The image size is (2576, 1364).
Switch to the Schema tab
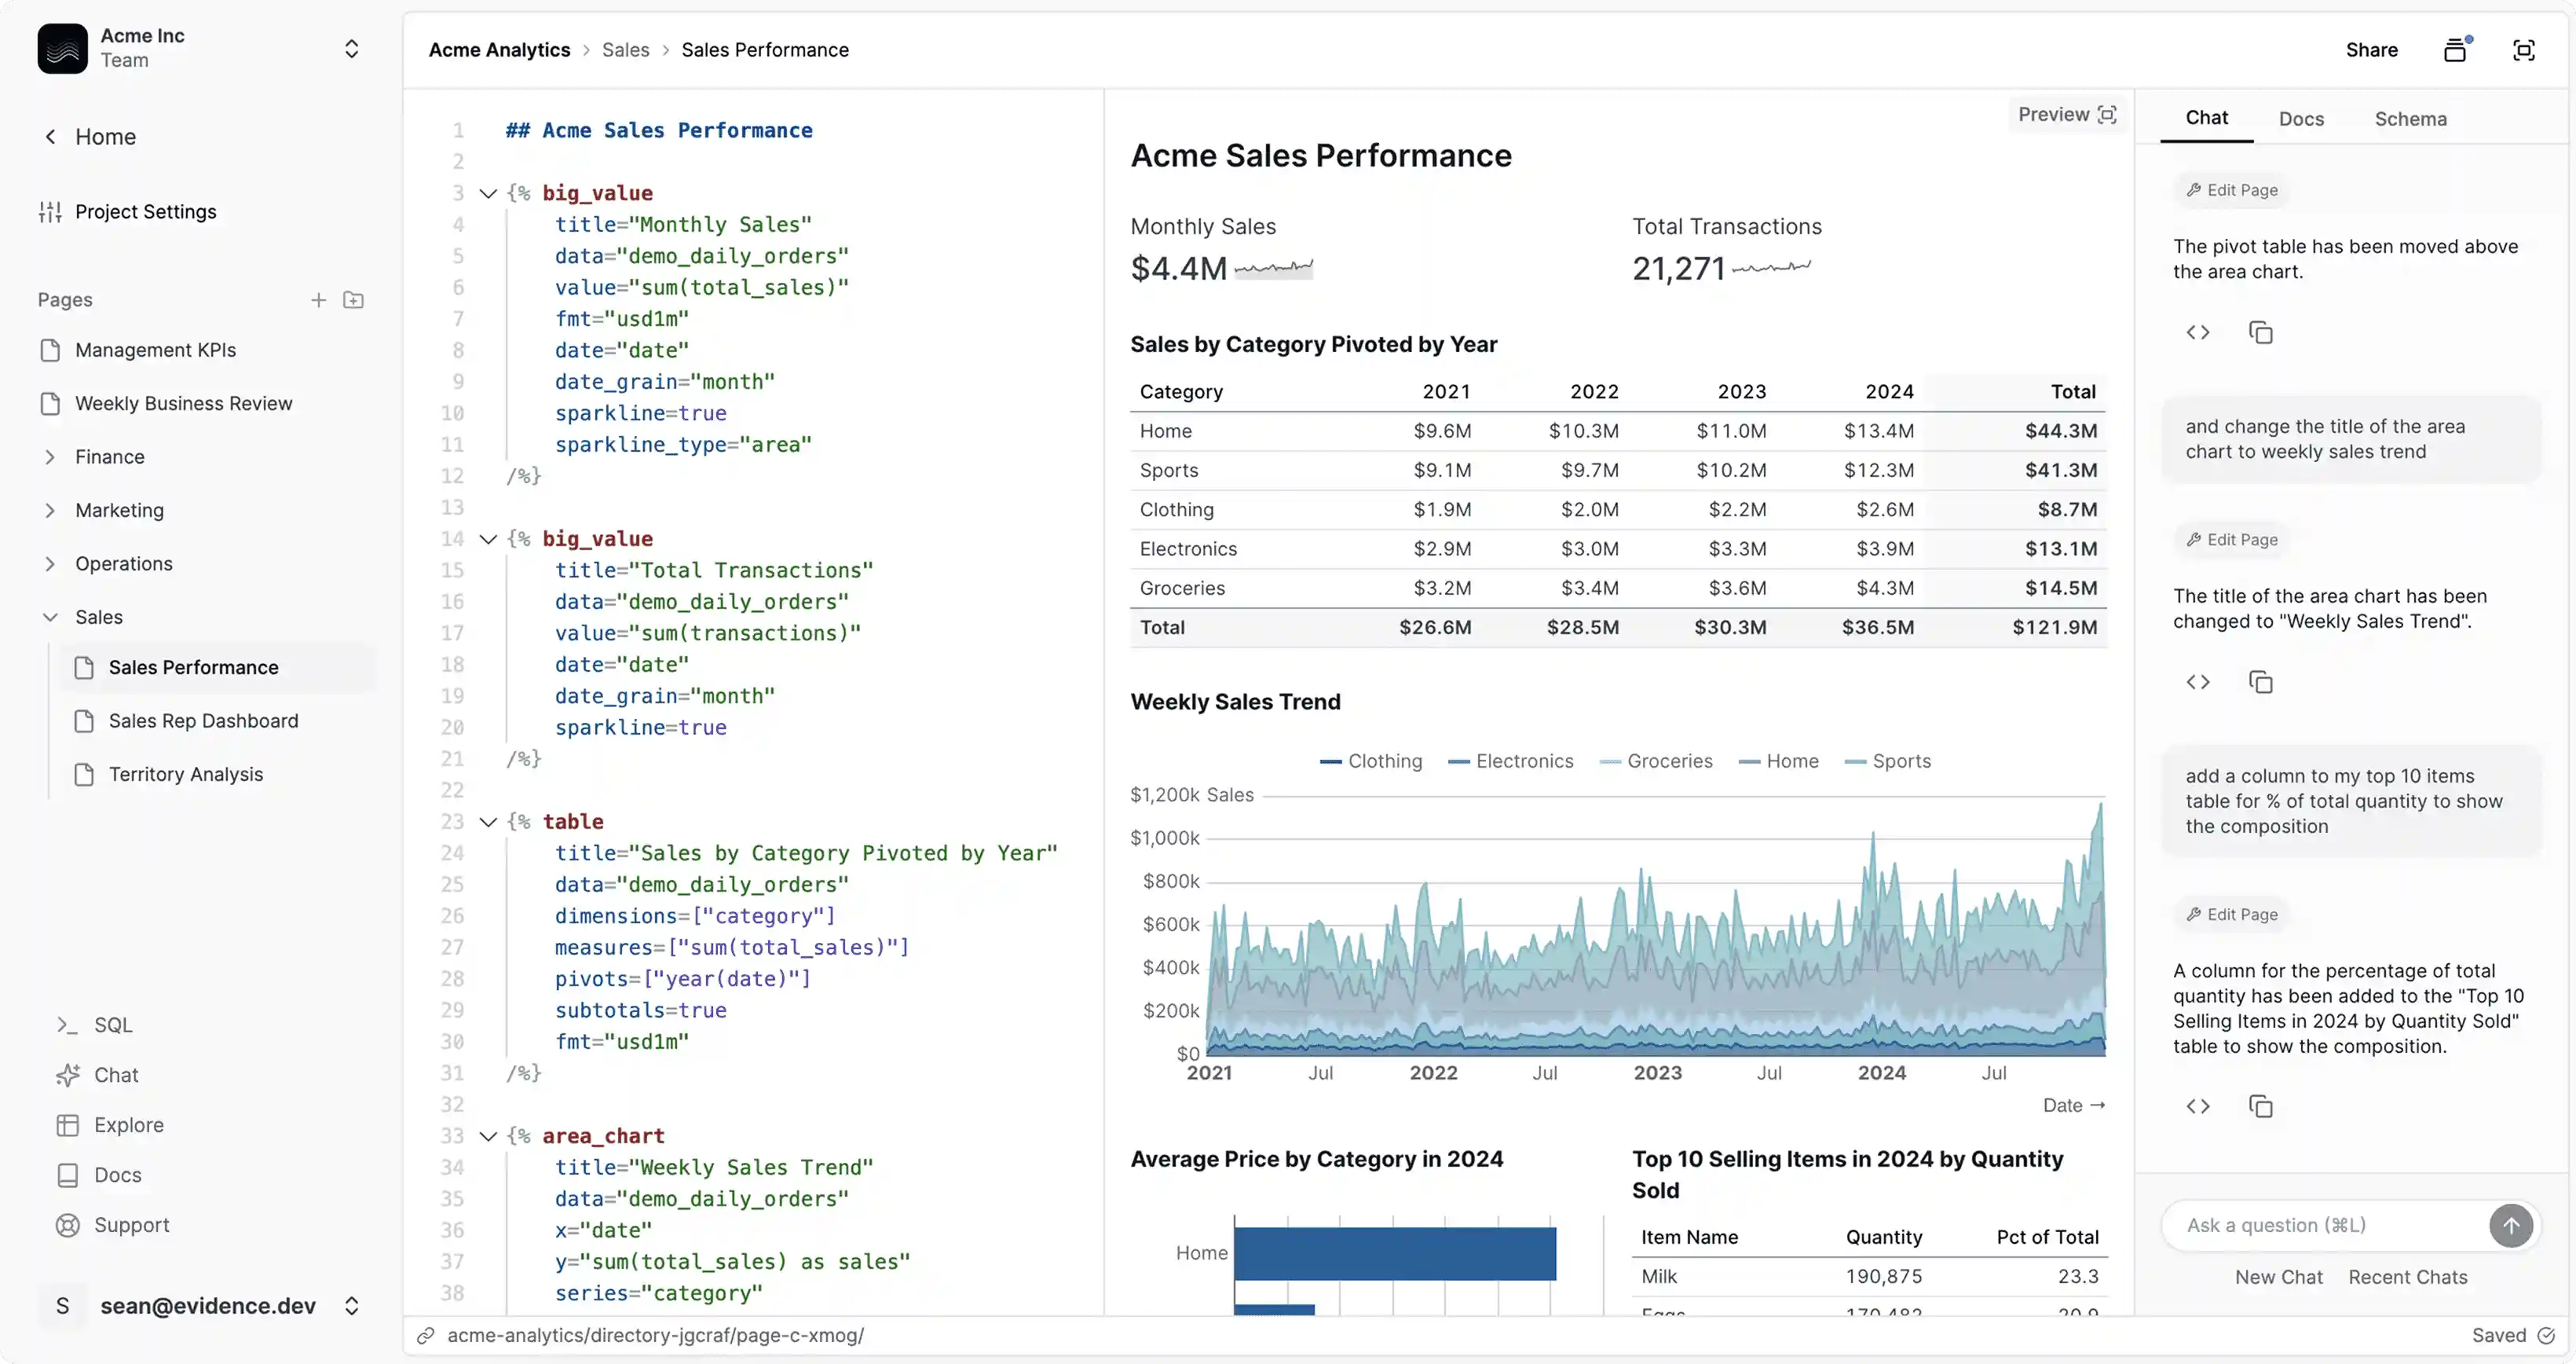pyautogui.click(x=2410, y=118)
